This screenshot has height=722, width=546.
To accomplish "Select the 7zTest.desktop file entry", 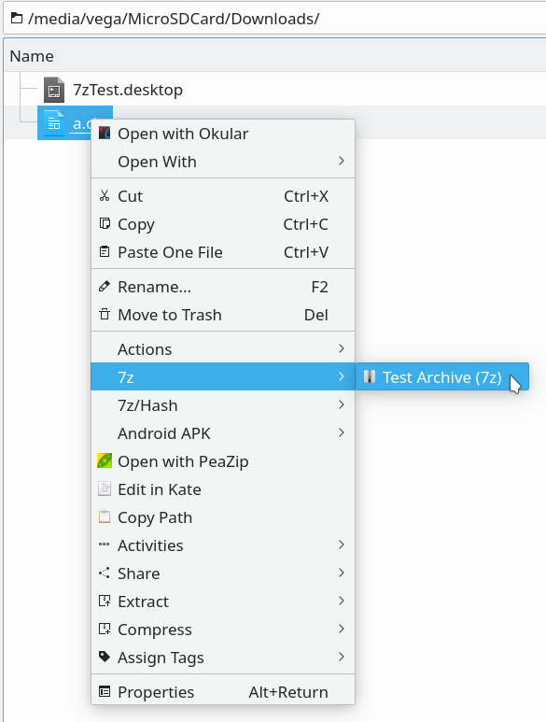I will [128, 90].
